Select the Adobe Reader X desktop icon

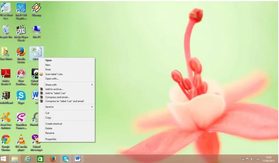[x=6, y=77]
